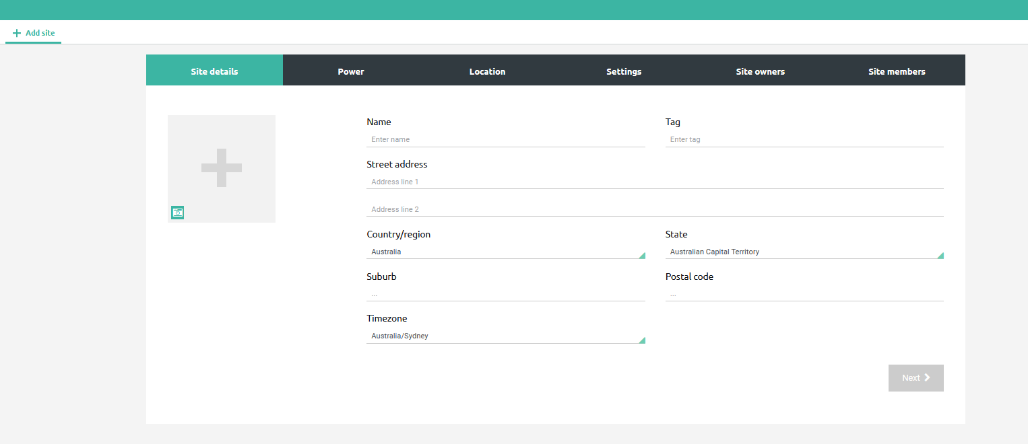Screen dimensions: 1028x444
Task: Switch to the Location tab
Action: click(x=487, y=71)
